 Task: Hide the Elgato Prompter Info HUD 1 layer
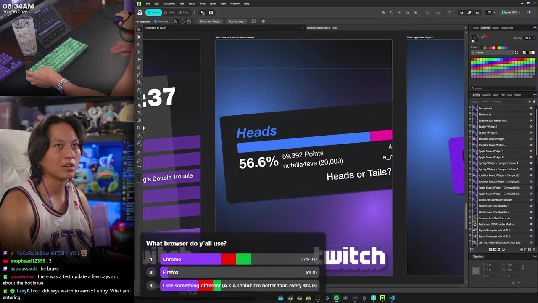click(531, 230)
